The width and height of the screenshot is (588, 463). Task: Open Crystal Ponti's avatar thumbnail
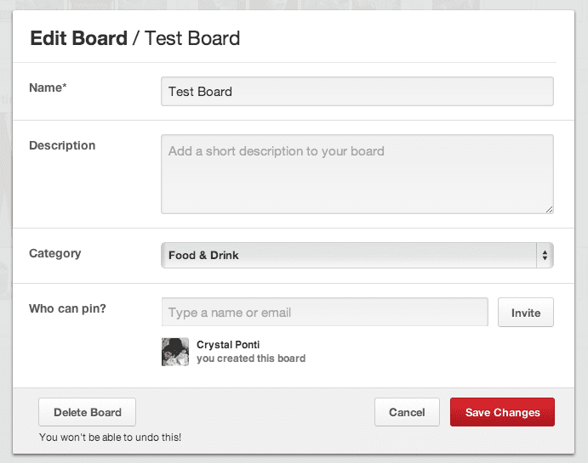coord(175,352)
